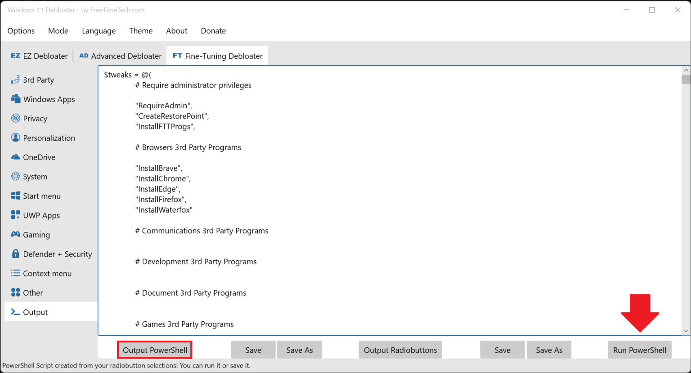This screenshot has width=691, height=373.
Task: Open the Theme menu
Action: (141, 31)
